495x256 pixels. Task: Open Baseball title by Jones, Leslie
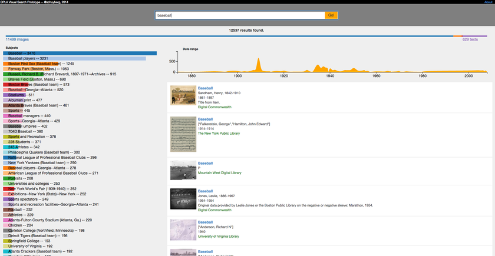point(205,191)
